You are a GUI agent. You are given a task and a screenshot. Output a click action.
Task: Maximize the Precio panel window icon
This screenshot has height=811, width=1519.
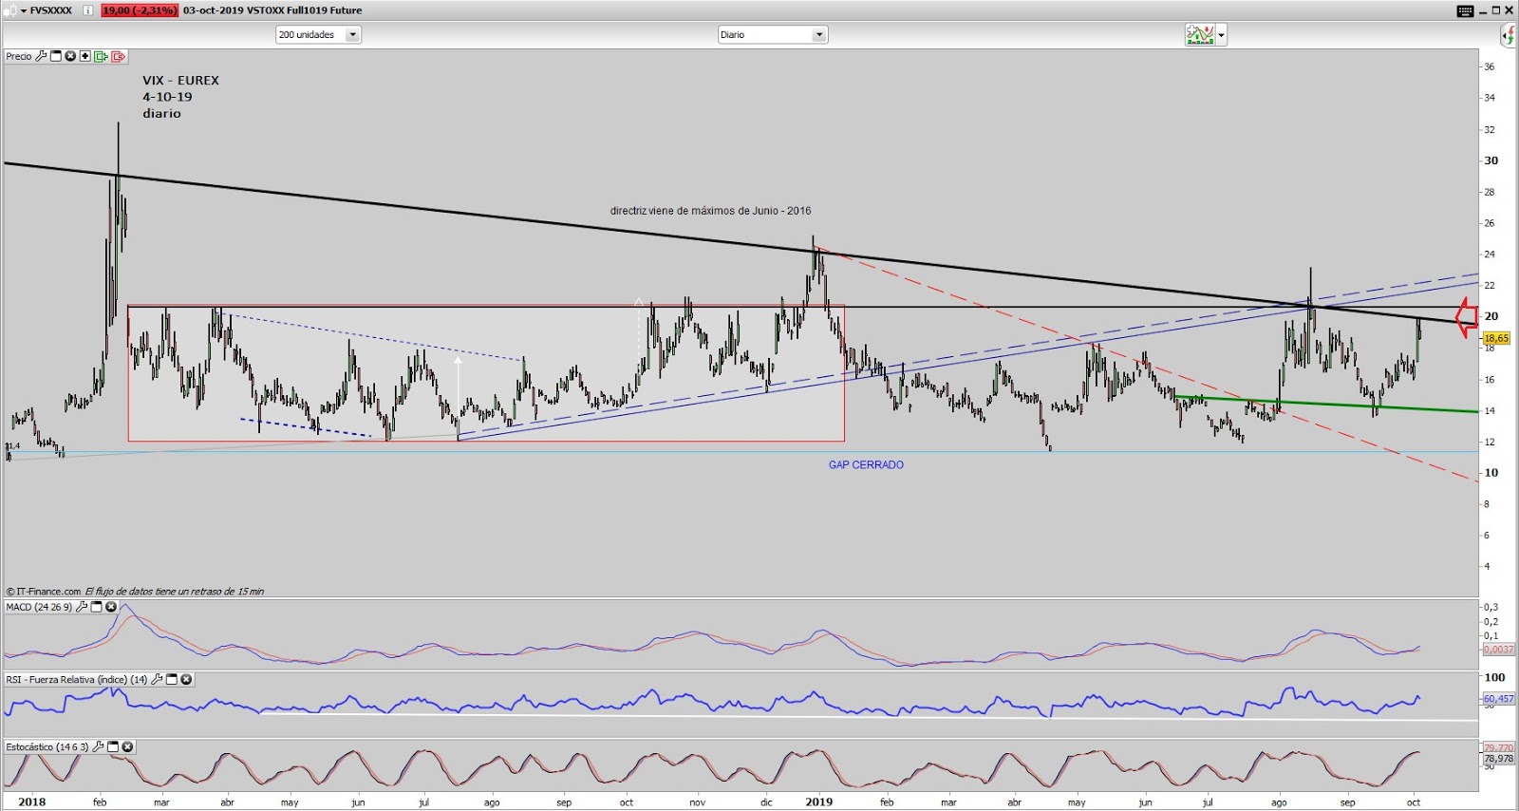56,56
